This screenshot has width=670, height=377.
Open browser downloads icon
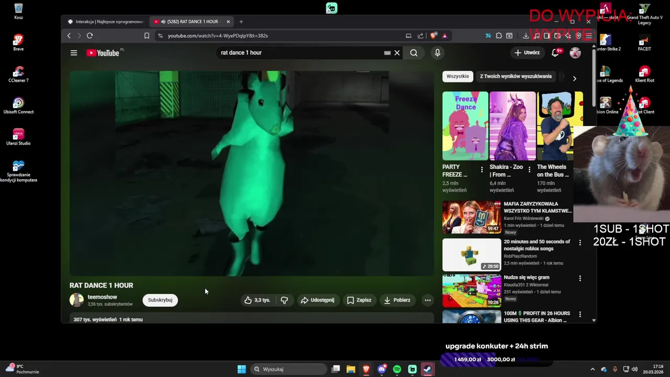pos(526,36)
